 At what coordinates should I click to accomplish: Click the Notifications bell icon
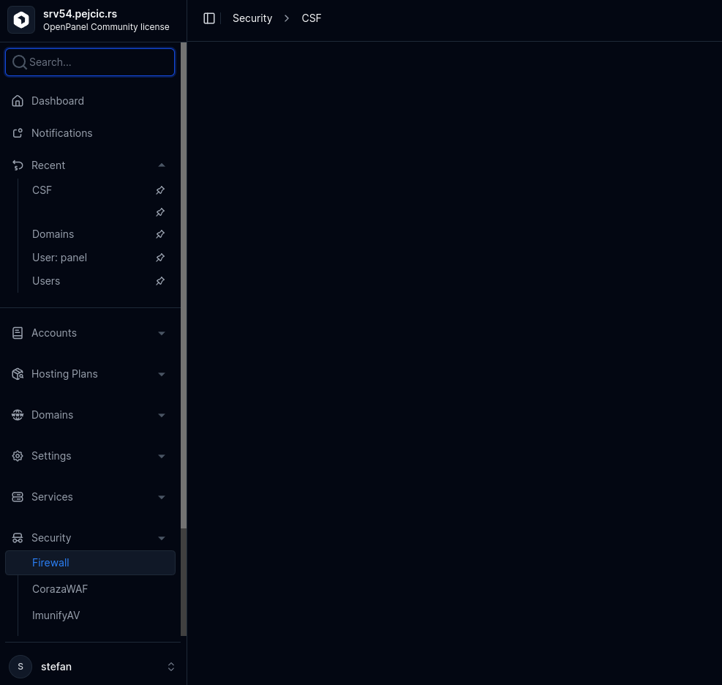pyautogui.click(x=18, y=133)
